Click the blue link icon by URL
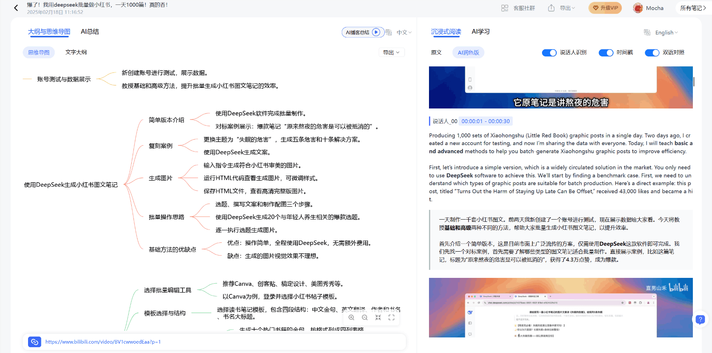The height and width of the screenshot is (353, 712). click(x=34, y=342)
